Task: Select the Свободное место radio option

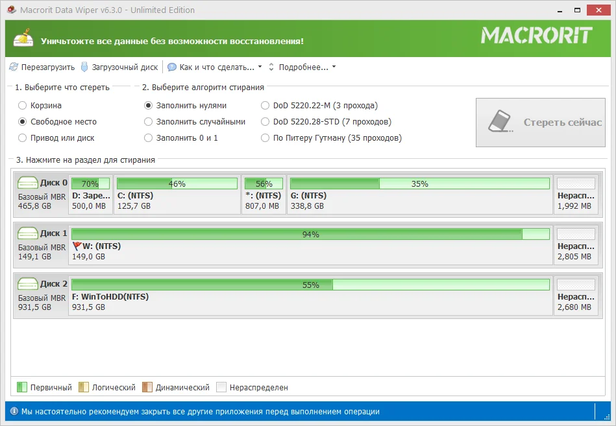Action: (x=22, y=122)
